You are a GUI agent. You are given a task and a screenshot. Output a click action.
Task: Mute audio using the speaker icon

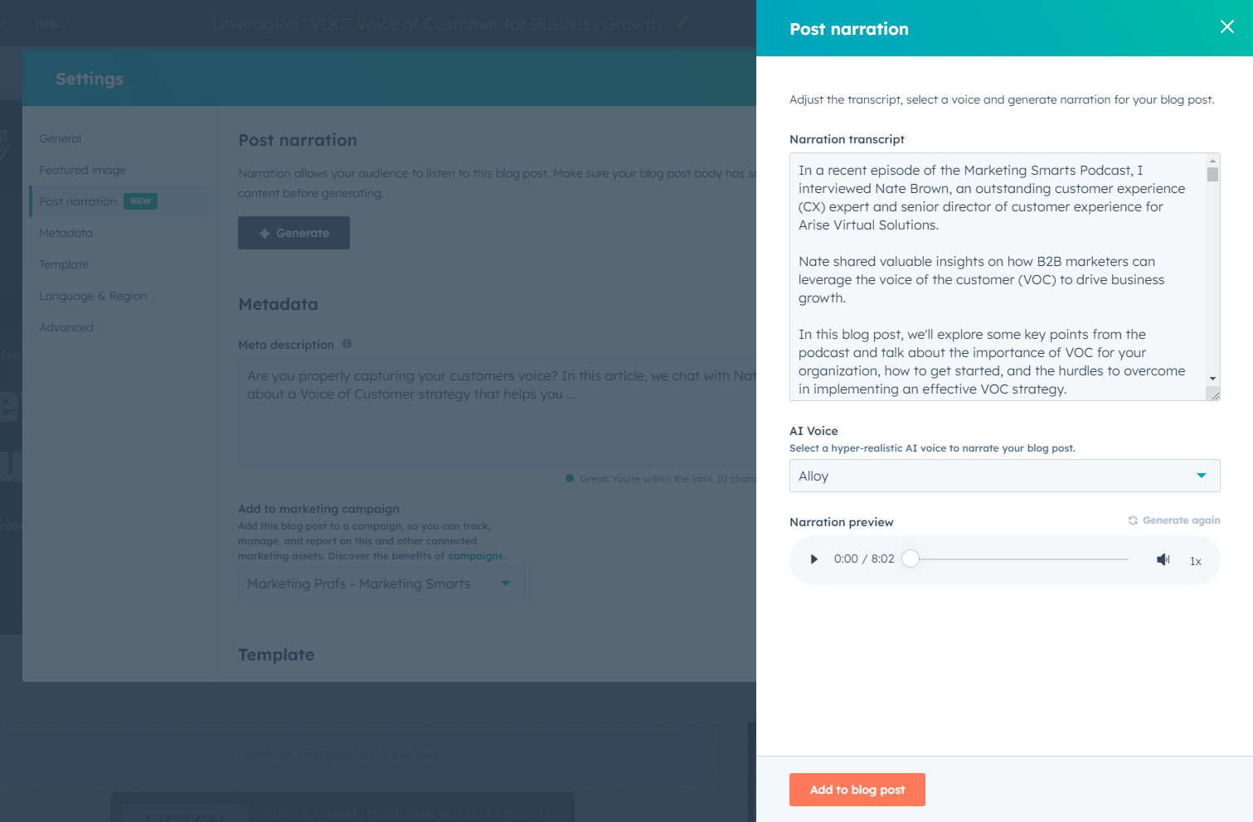1163,558
